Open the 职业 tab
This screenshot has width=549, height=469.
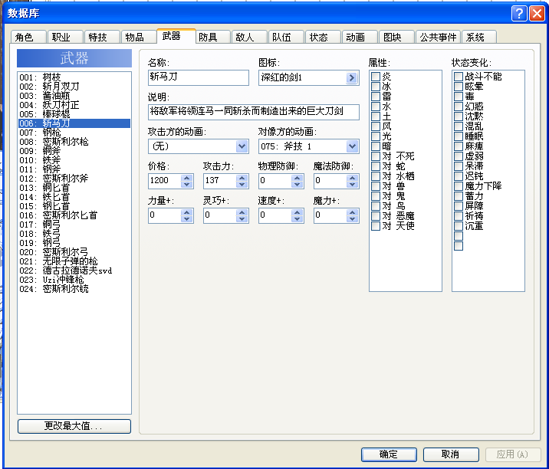coord(65,37)
